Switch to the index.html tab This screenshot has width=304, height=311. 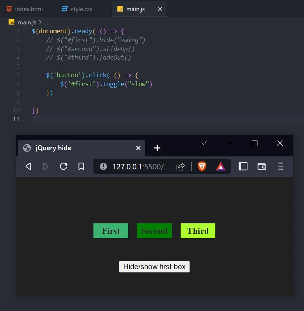[x=29, y=9]
